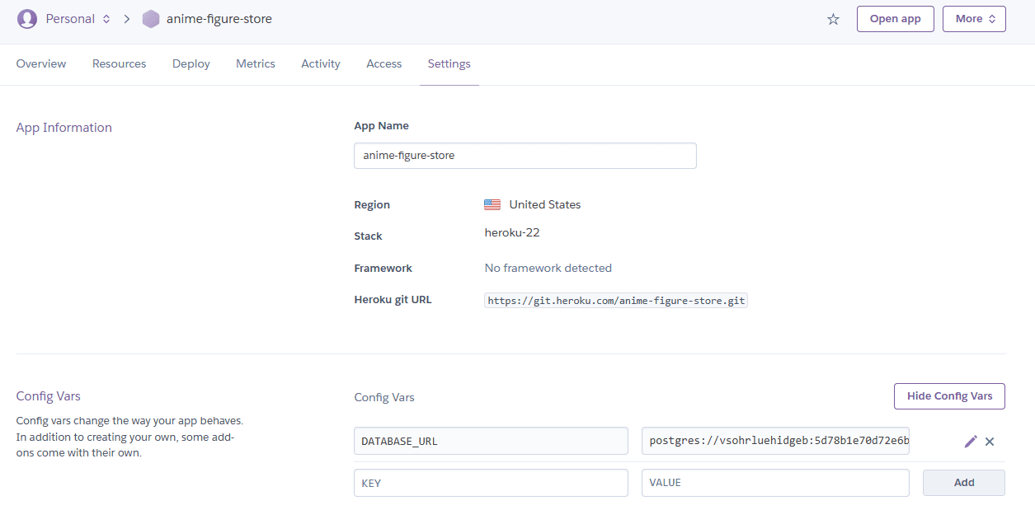Click the anime-figure-store hexagon app icon

tap(150, 19)
